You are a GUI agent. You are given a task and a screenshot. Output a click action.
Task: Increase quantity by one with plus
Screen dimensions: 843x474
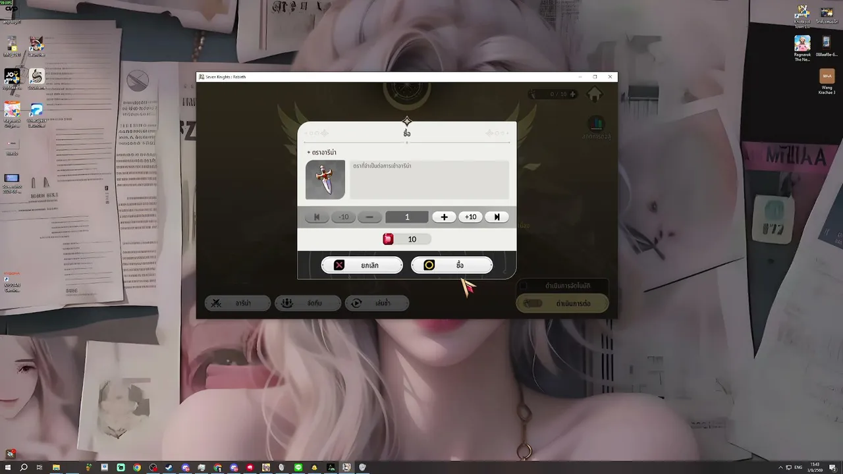point(444,217)
